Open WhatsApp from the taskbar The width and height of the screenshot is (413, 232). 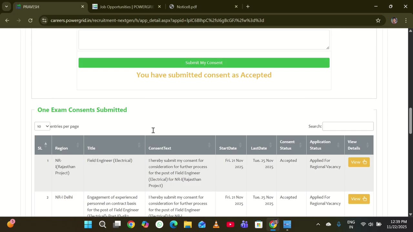point(159,225)
